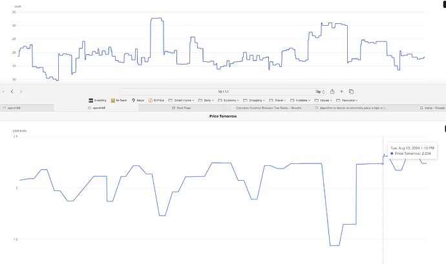Screen dimensions: 446x264
Task: Click the tooltip date Tue, Aug 13, 2024
Action: (x=412, y=148)
